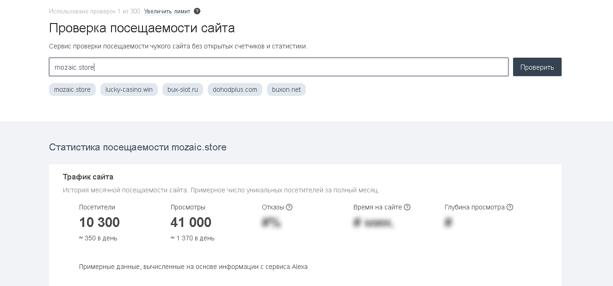Screen dimensions: 613x286
Task: Click the question icon next to Отказы
Action: (x=289, y=207)
